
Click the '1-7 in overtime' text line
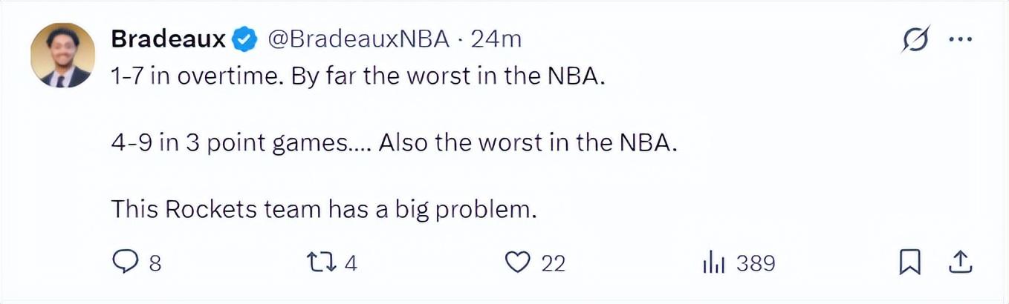[359, 77]
